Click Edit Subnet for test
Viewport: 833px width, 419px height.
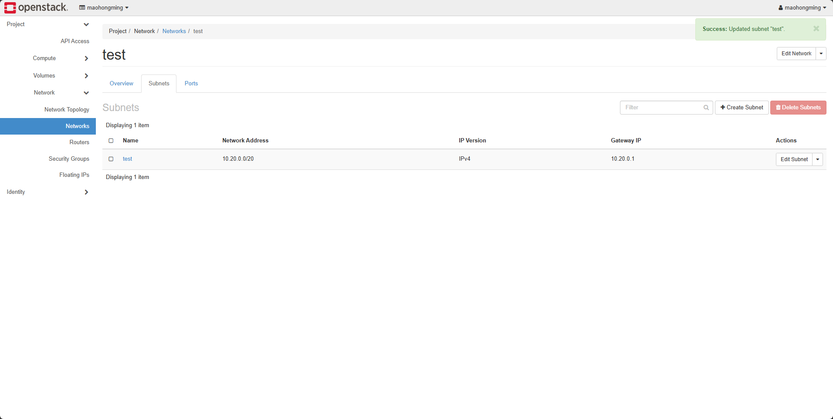pyautogui.click(x=794, y=159)
